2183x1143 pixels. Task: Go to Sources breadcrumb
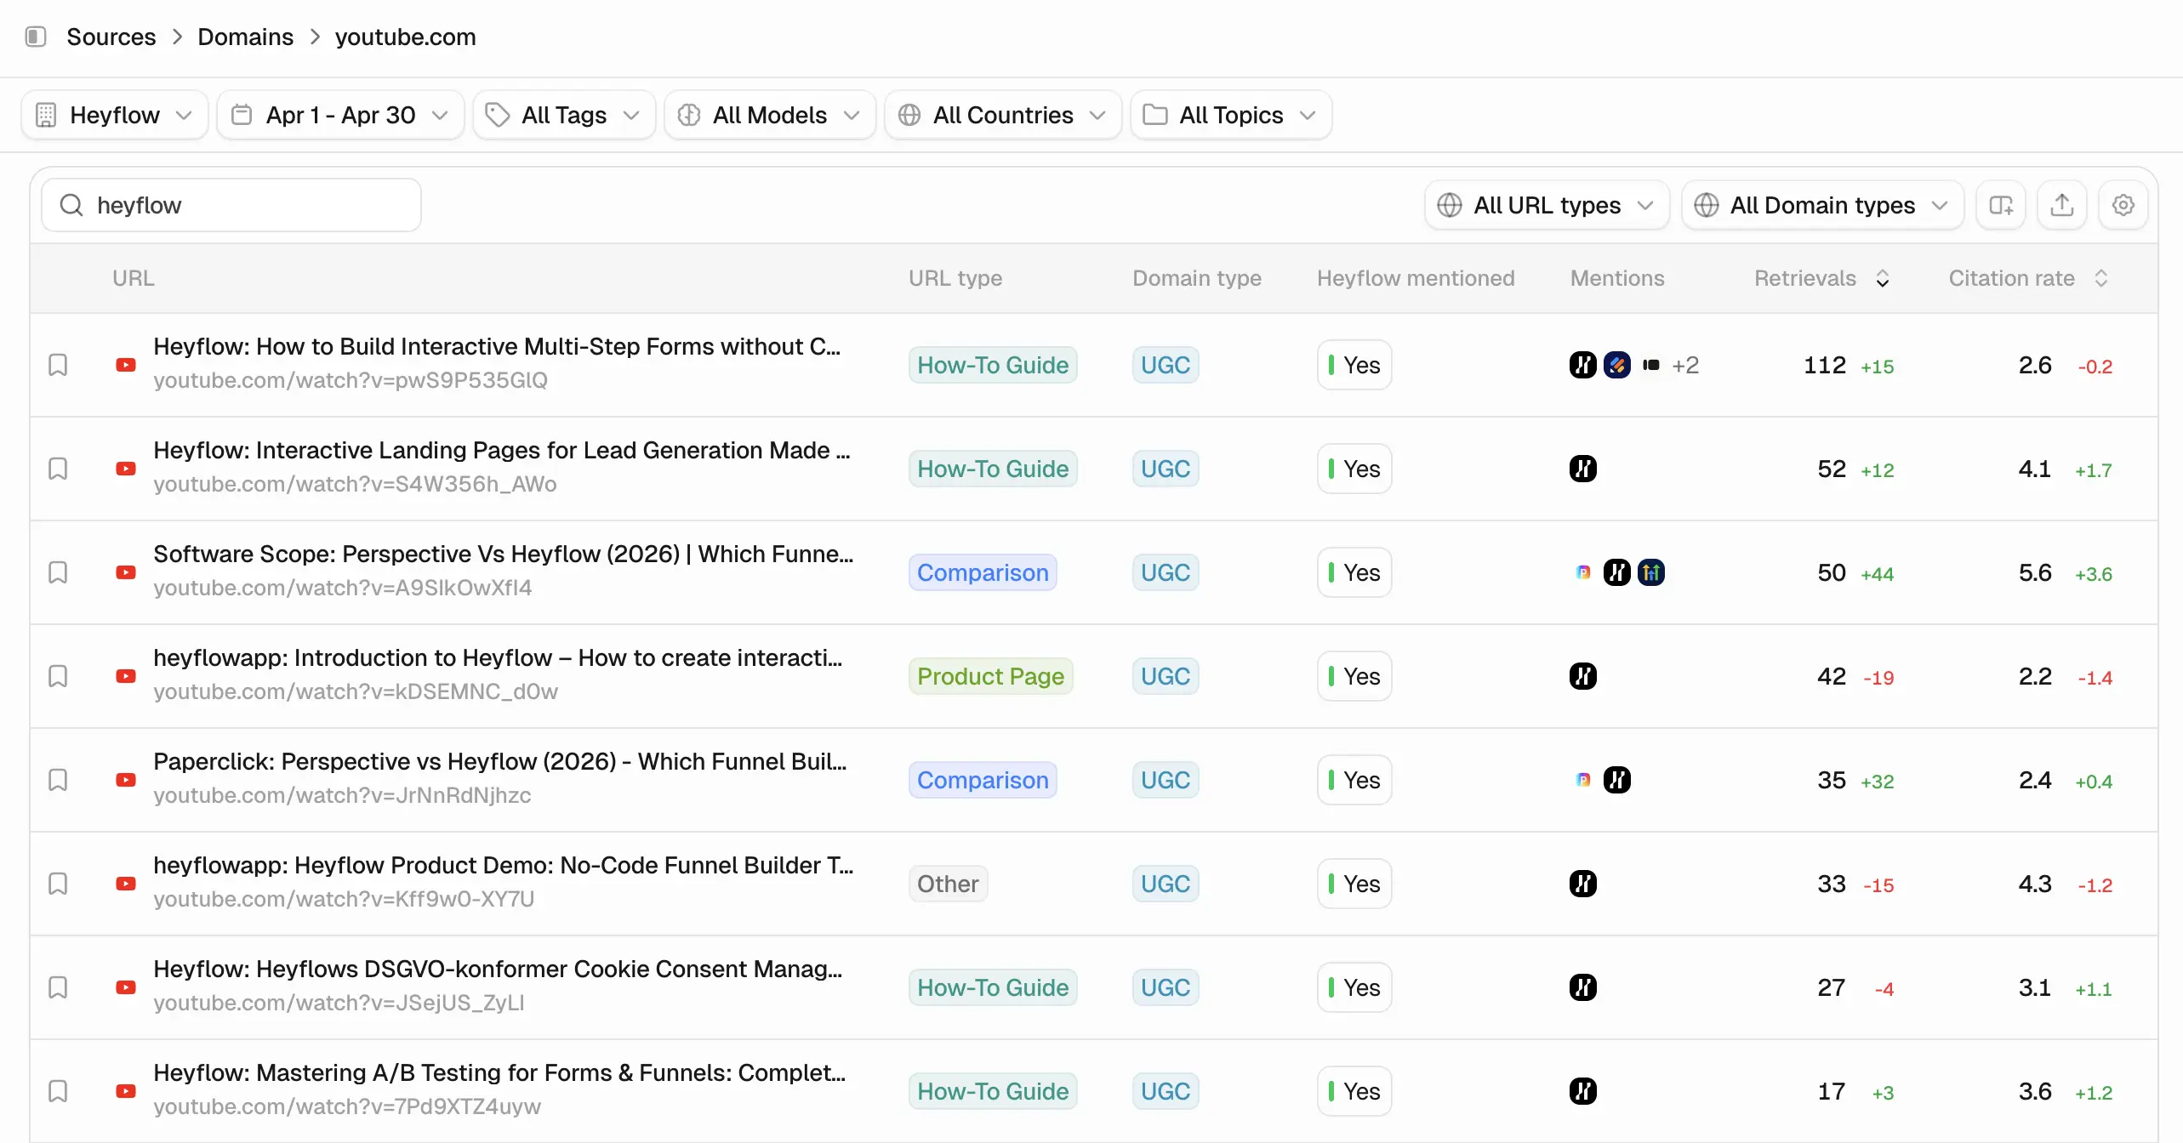111,37
